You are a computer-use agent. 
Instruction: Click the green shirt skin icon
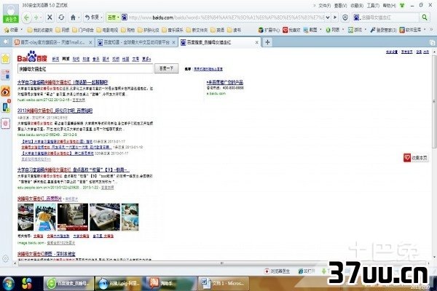[x=402, y=5]
